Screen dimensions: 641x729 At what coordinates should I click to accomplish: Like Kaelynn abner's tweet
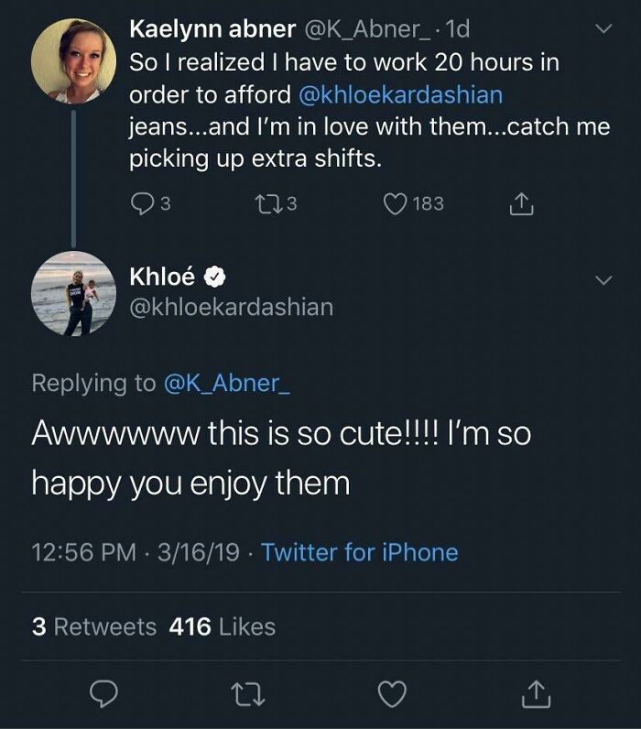pos(394,203)
